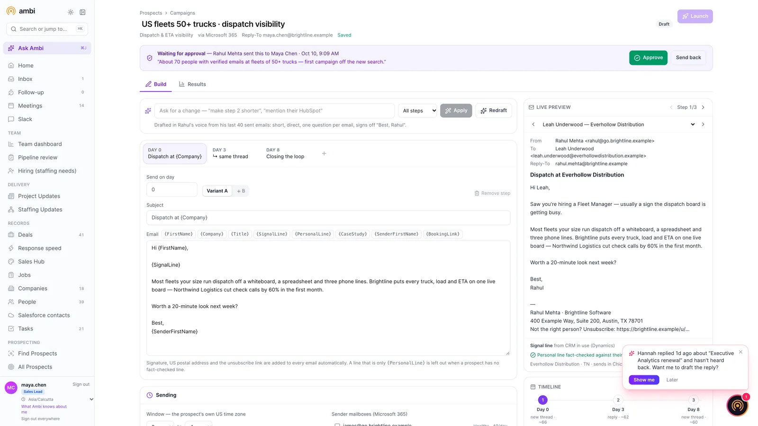The width and height of the screenshot is (758, 426).
Task: Dismiss notification with Later
Action: (672, 380)
